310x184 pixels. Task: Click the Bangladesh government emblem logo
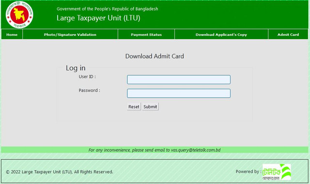[19, 15]
